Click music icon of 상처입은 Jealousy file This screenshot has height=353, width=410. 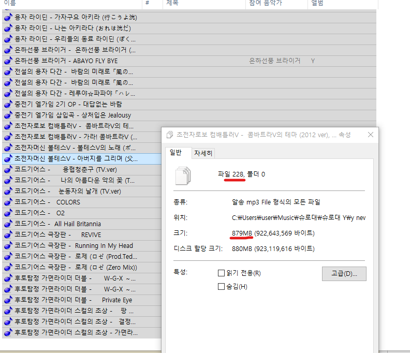(x=8, y=115)
